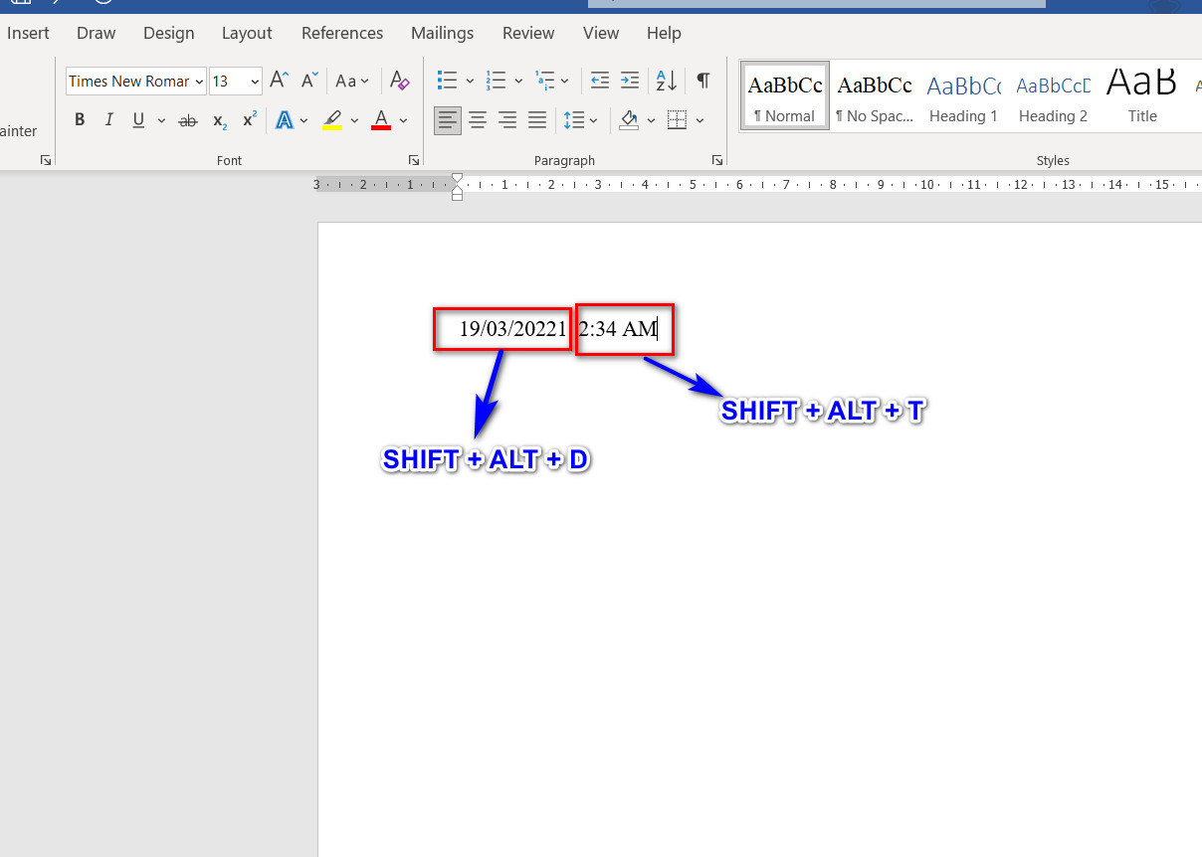
Task: Decrease paragraph indent
Action: [599, 81]
